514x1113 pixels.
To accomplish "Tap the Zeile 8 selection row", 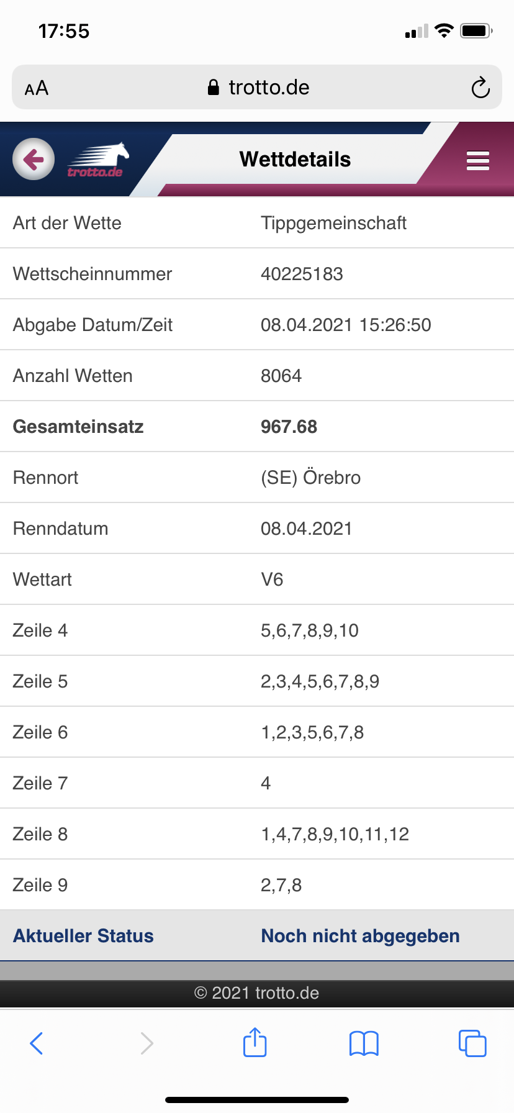I will 257,834.
